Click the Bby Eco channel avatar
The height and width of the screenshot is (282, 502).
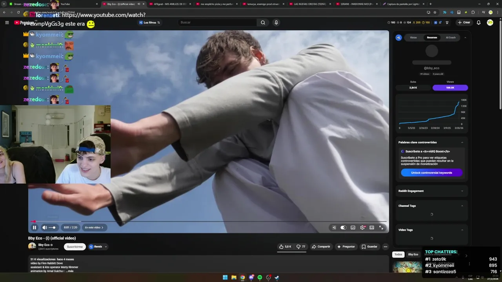click(x=32, y=246)
